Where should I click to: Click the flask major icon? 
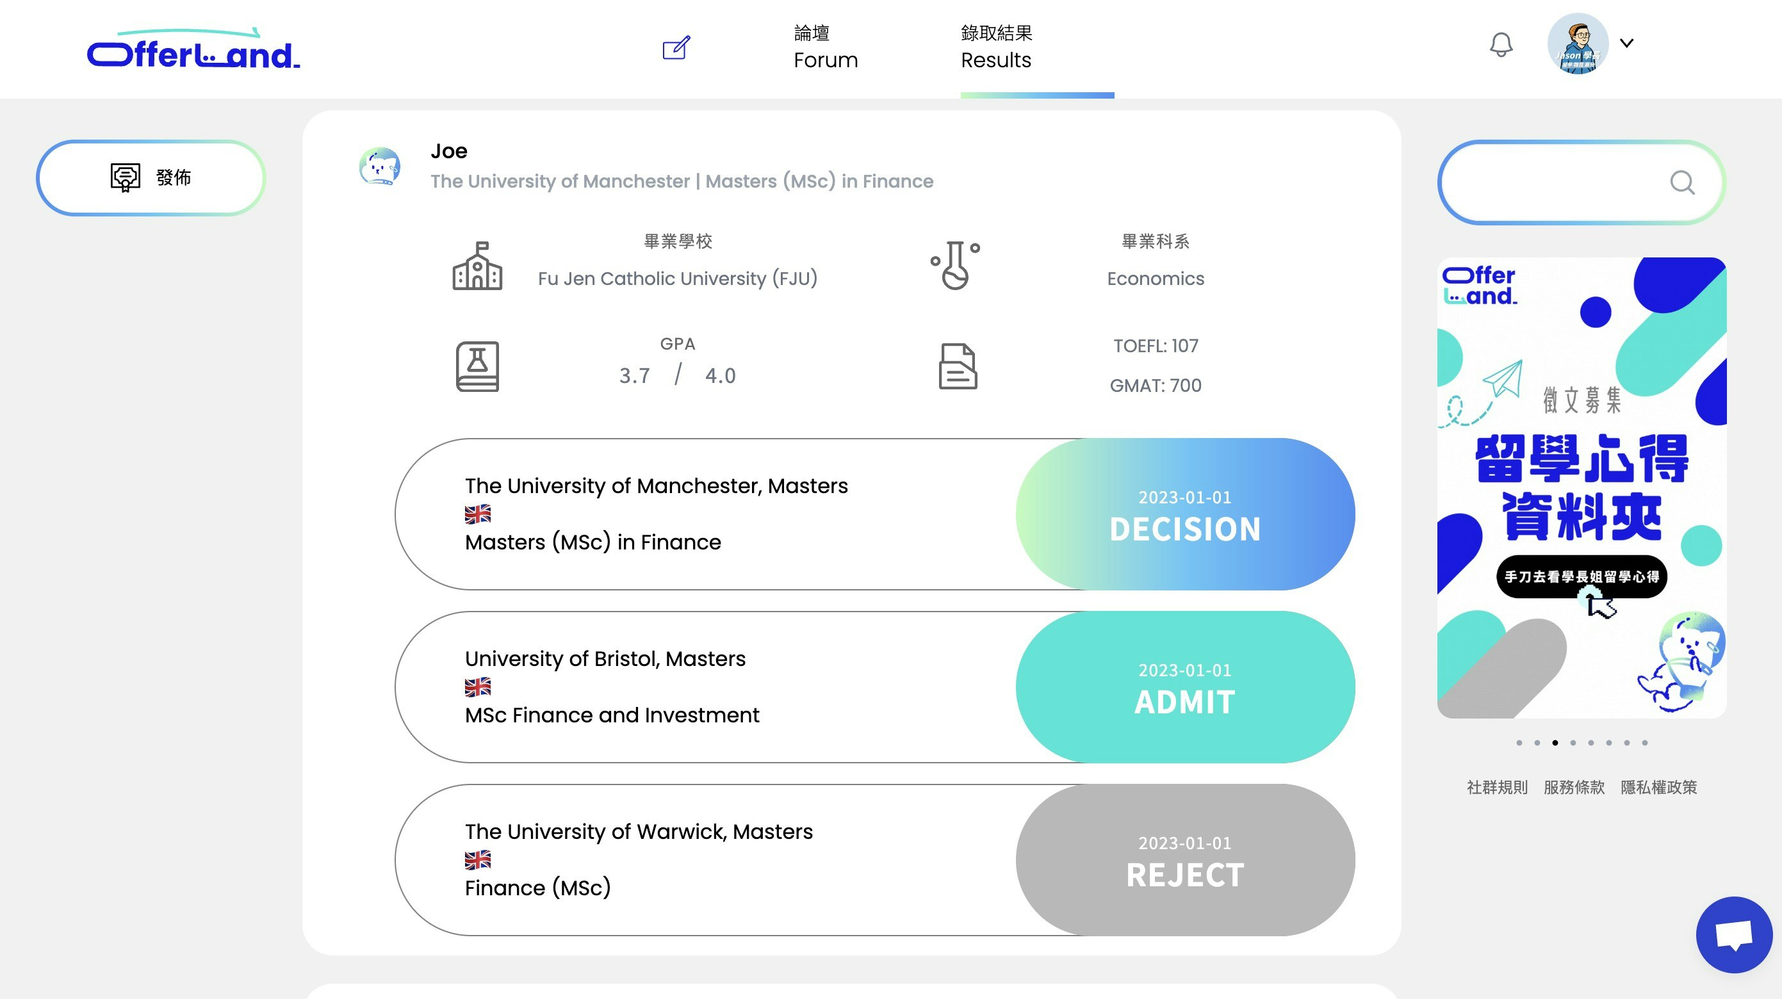point(955,265)
